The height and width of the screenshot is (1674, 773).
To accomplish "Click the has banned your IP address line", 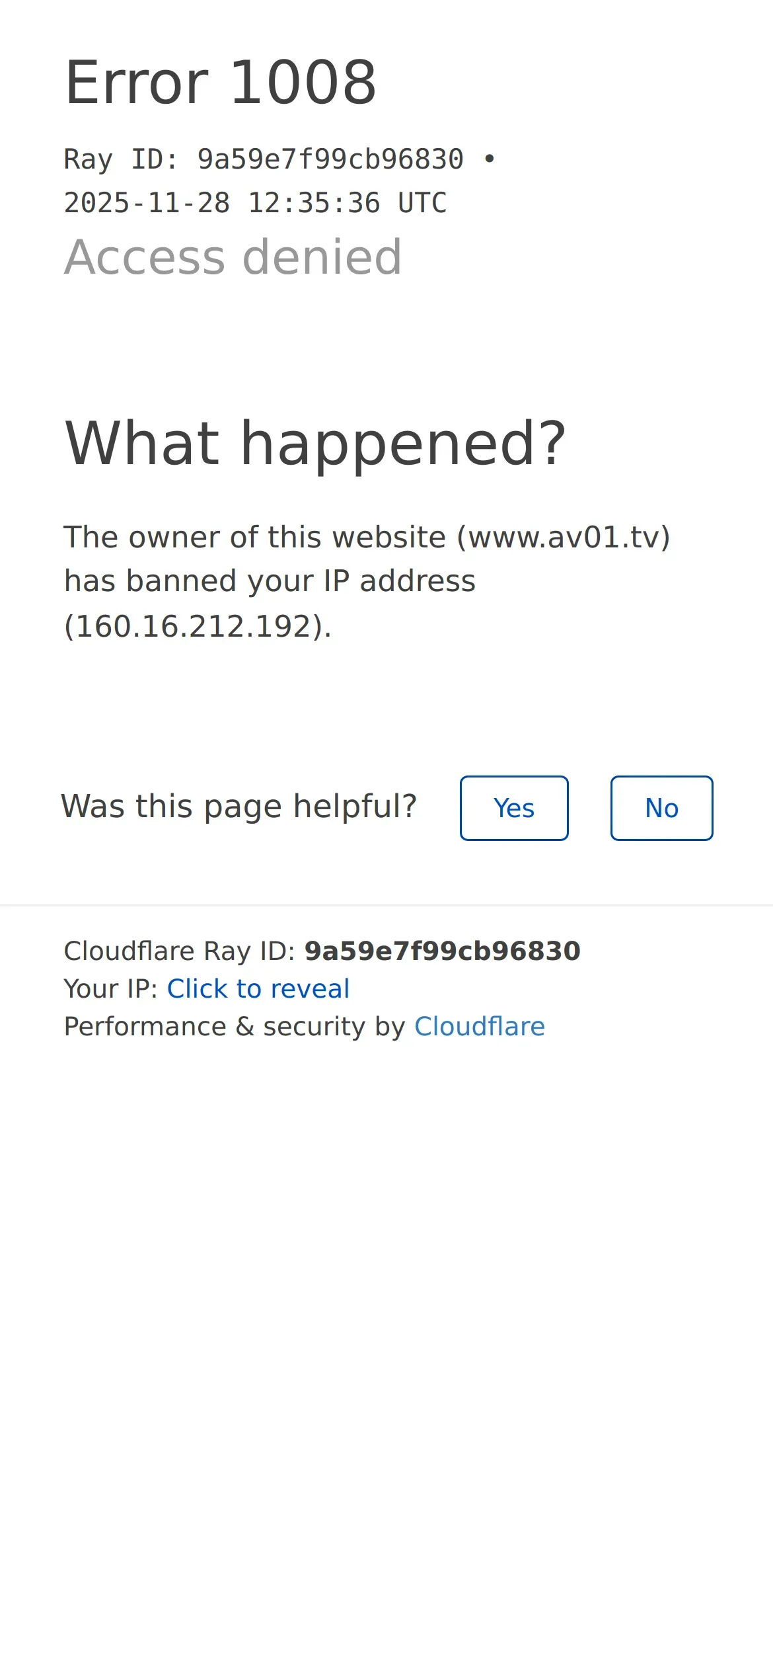I will coord(270,581).
